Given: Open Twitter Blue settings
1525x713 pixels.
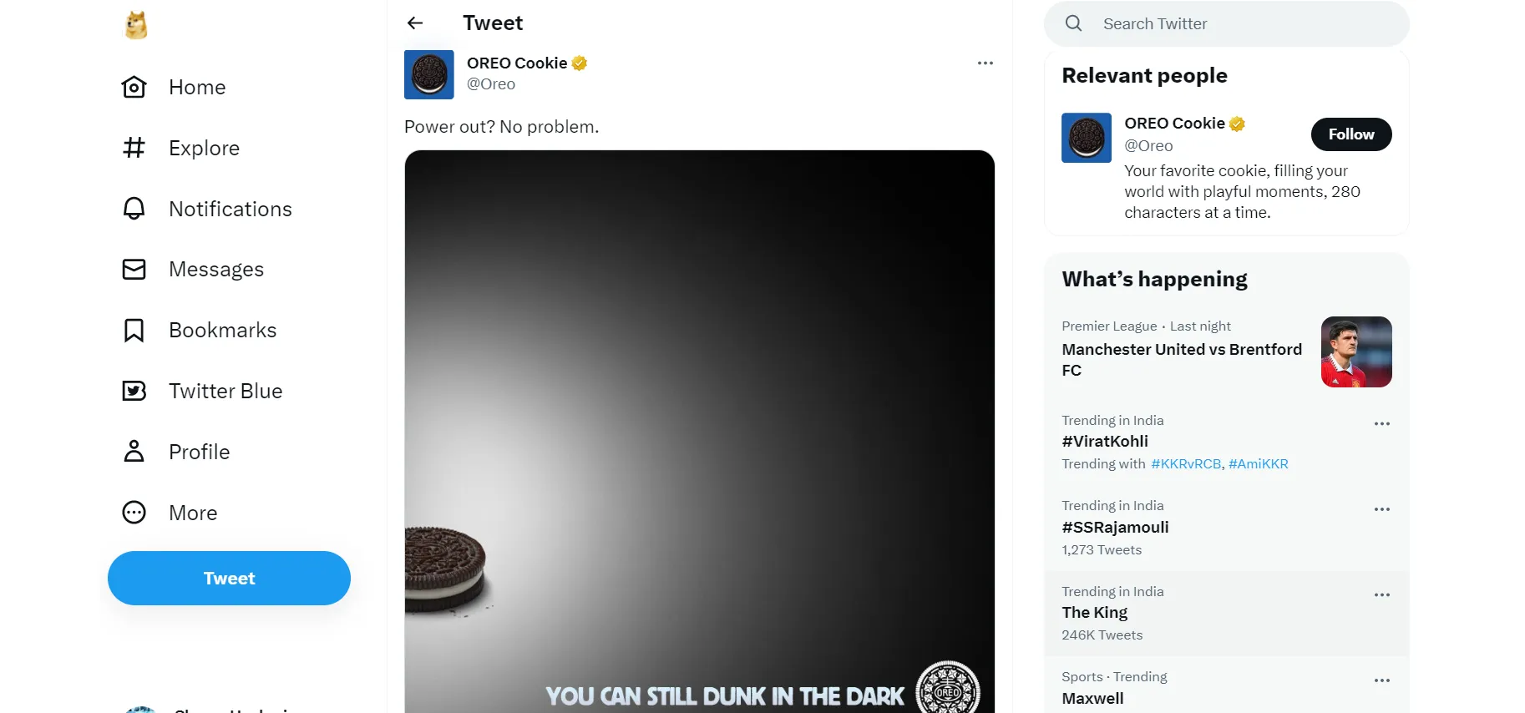Looking at the screenshot, I should pos(225,391).
